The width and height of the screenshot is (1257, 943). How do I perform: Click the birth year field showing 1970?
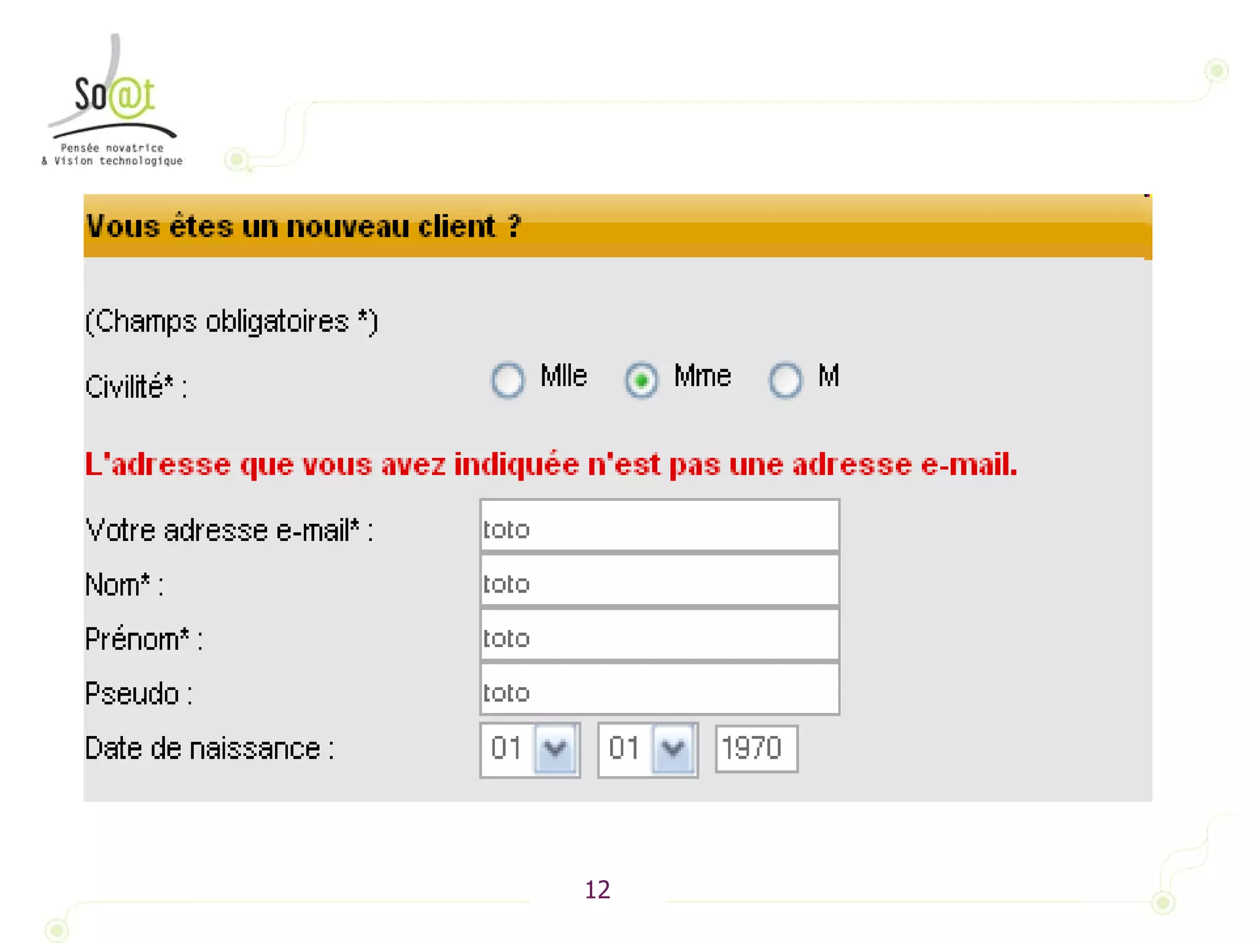point(756,748)
